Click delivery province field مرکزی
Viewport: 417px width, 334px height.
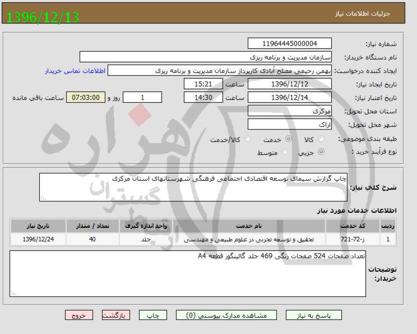(290, 111)
